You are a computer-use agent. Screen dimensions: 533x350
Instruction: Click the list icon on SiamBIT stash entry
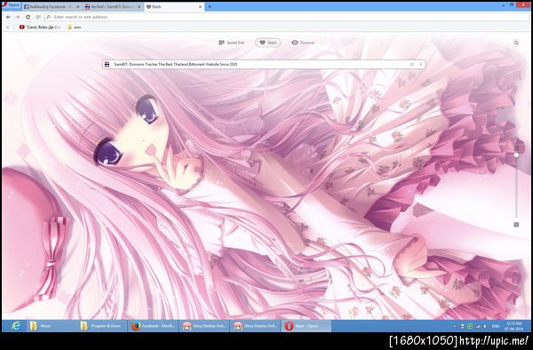pyautogui.click(x=411, y=64)
